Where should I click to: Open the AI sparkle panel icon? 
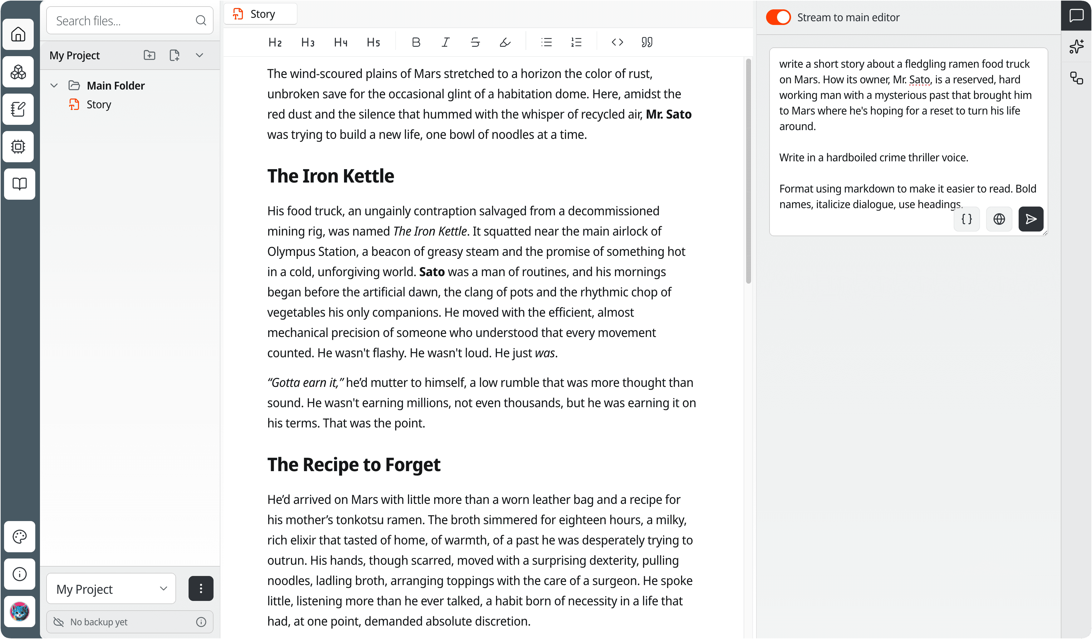1076,46
